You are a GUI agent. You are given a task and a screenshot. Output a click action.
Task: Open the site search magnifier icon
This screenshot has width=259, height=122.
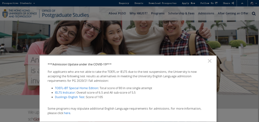(254, 13)
